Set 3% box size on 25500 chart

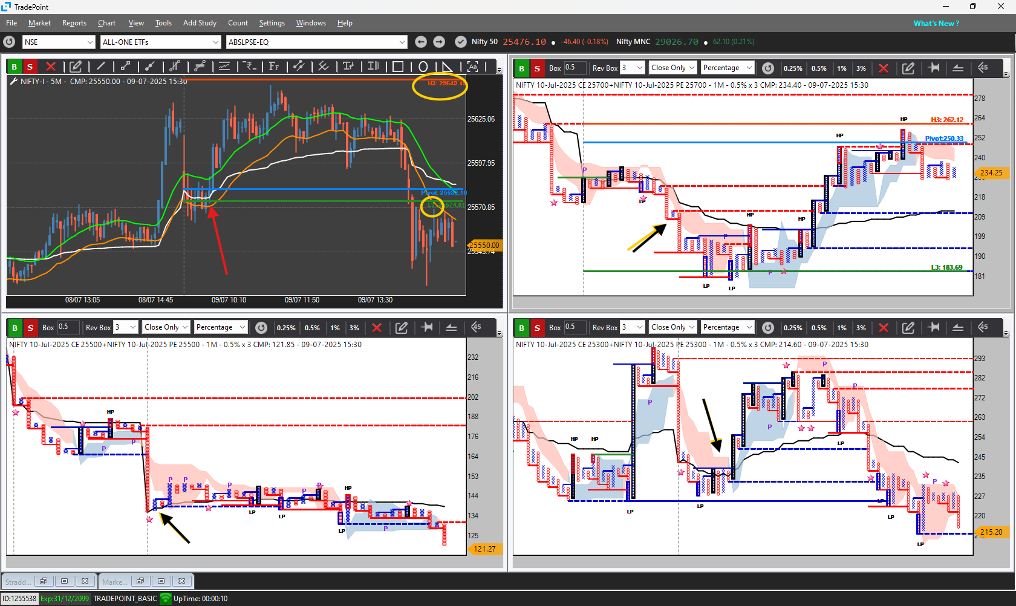354,327
